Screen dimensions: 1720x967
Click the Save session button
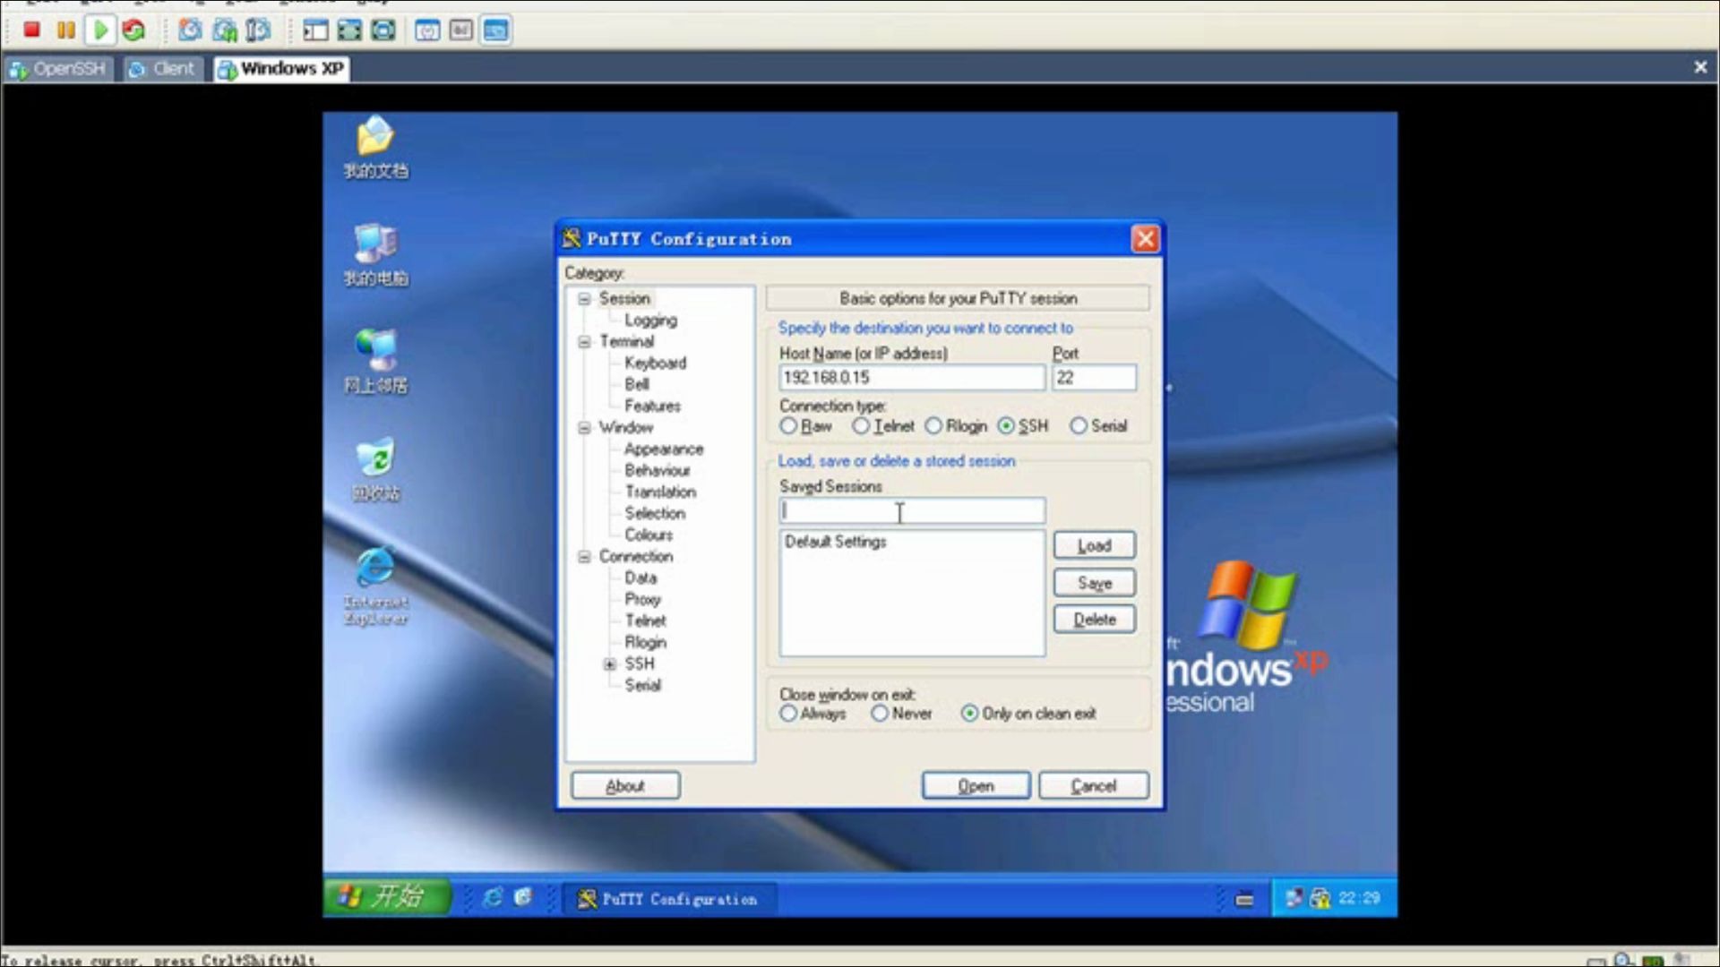coord(1094,583)
